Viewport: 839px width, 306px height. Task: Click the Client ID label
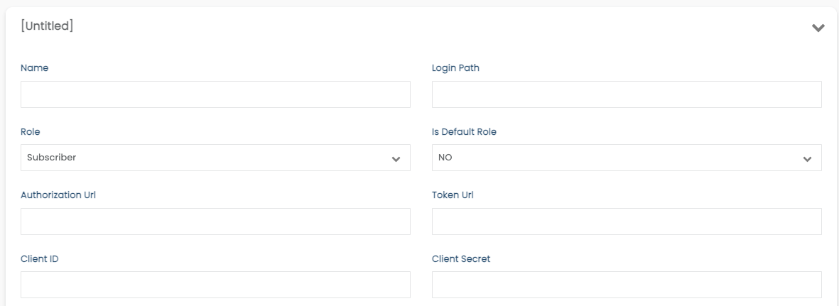(x=40, y=259)
